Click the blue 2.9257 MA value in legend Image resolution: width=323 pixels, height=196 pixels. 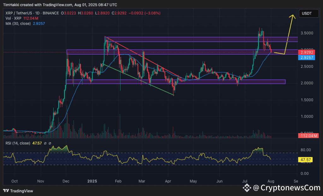click(x=39, y=23)
